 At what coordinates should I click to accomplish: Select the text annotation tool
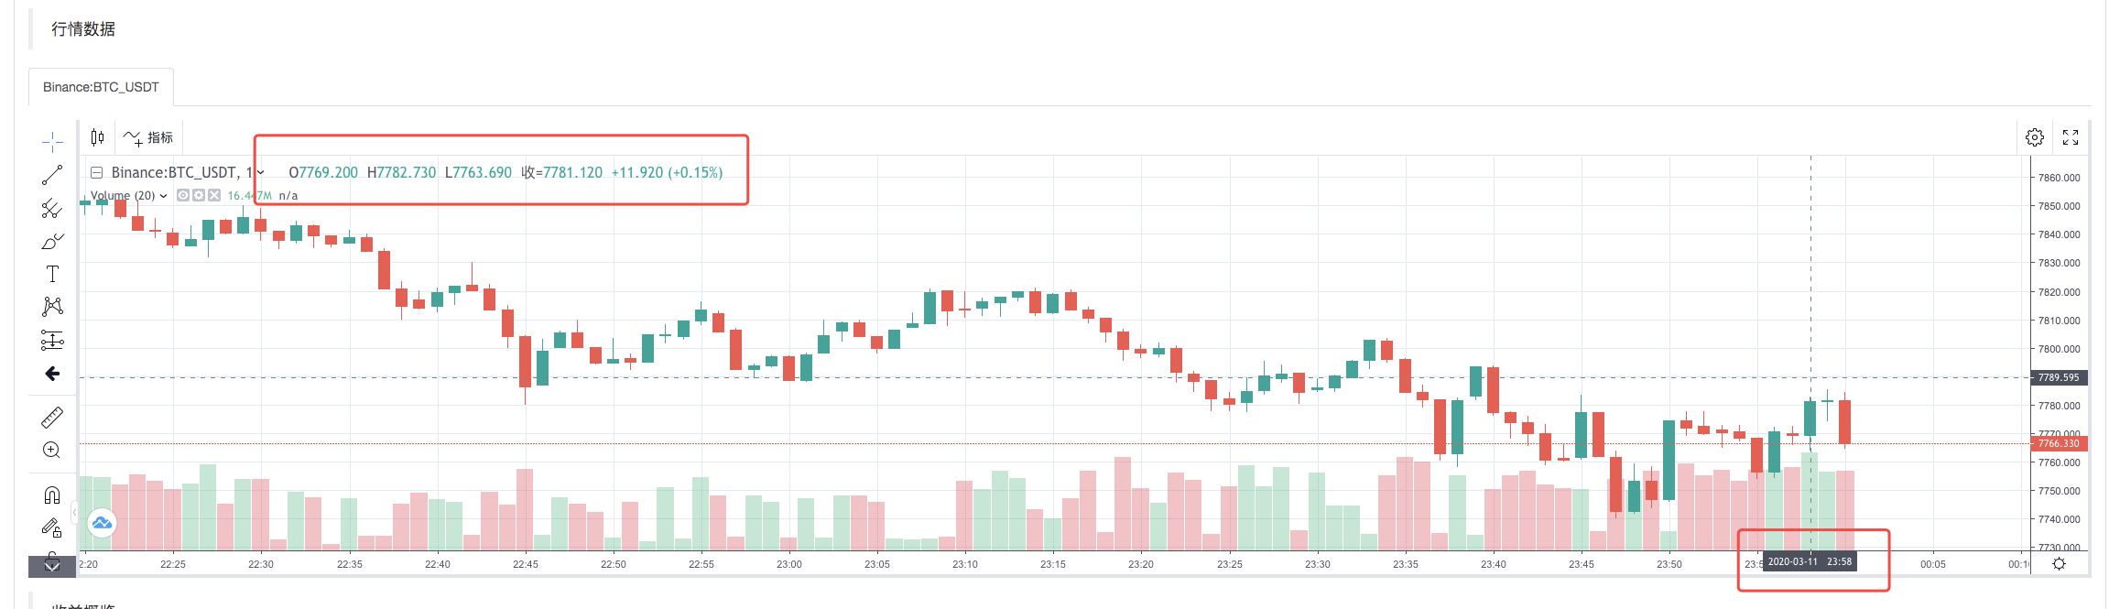click(x=52, y=274)
